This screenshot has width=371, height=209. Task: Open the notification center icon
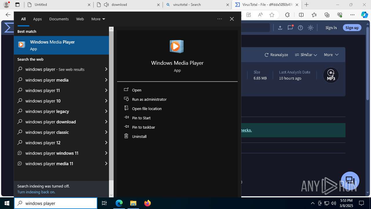361,203
